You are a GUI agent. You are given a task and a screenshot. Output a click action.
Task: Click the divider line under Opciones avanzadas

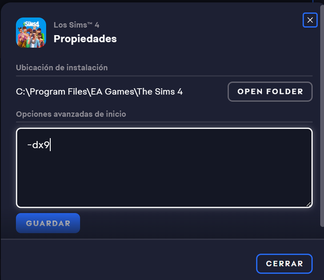pyautogui.click(x=164, y=122)
